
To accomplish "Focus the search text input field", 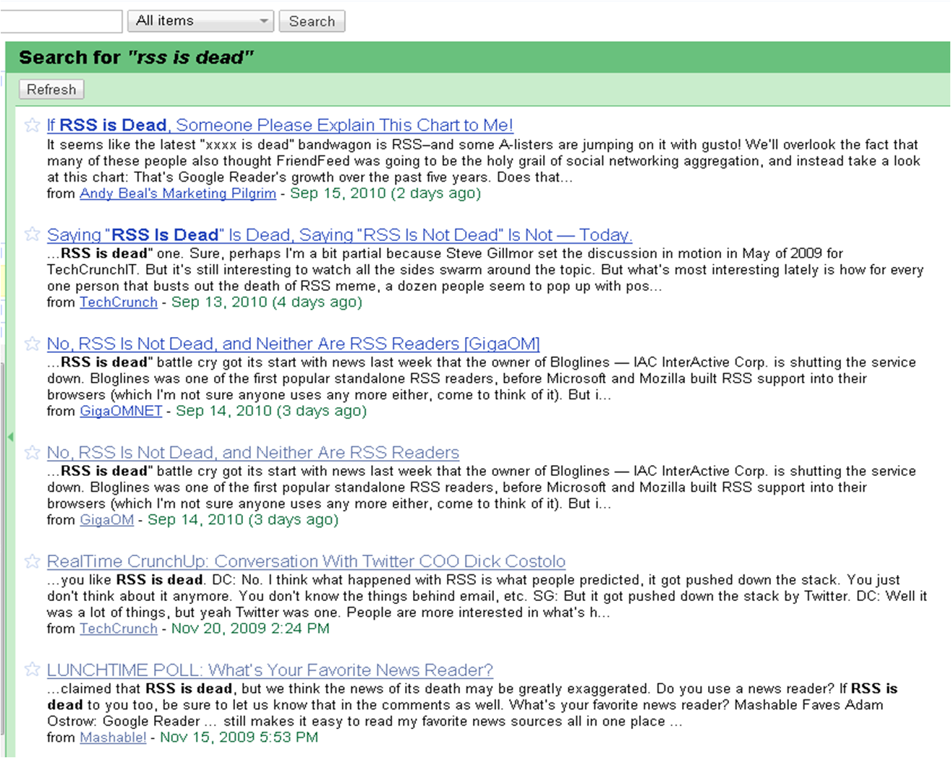I will 61,21.
